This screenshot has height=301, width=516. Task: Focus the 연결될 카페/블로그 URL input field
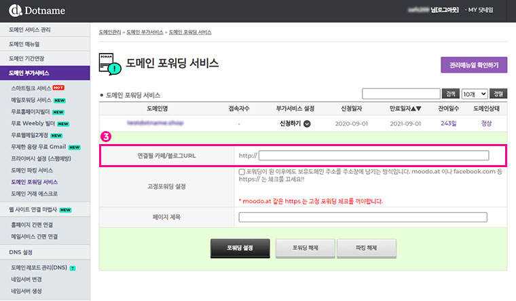click(373, 156)
